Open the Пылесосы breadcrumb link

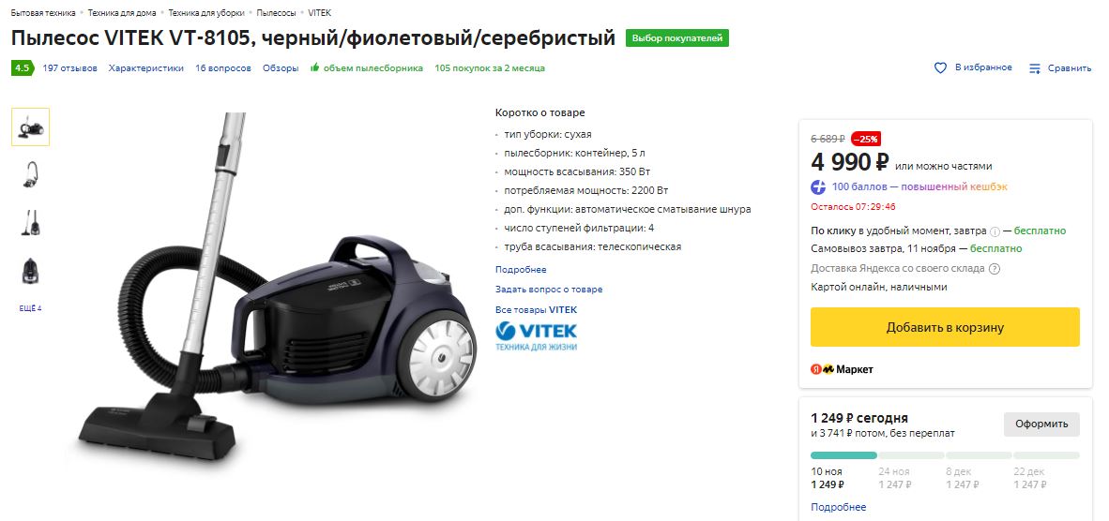[276, 13]
